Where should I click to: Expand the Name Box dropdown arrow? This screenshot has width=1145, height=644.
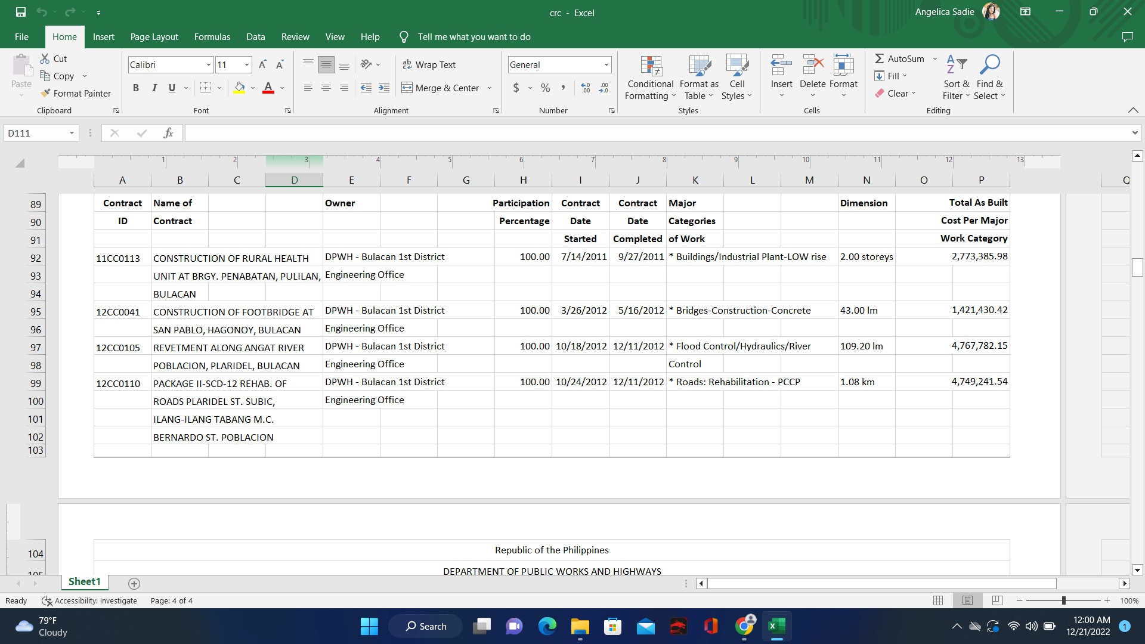point(72,133)
